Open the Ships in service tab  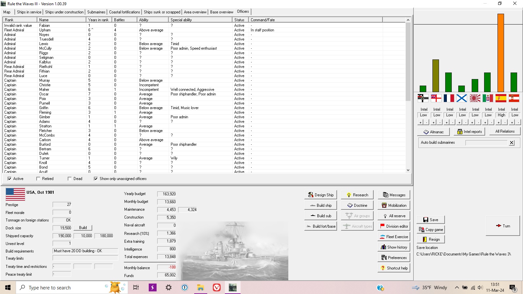point(29,12)
